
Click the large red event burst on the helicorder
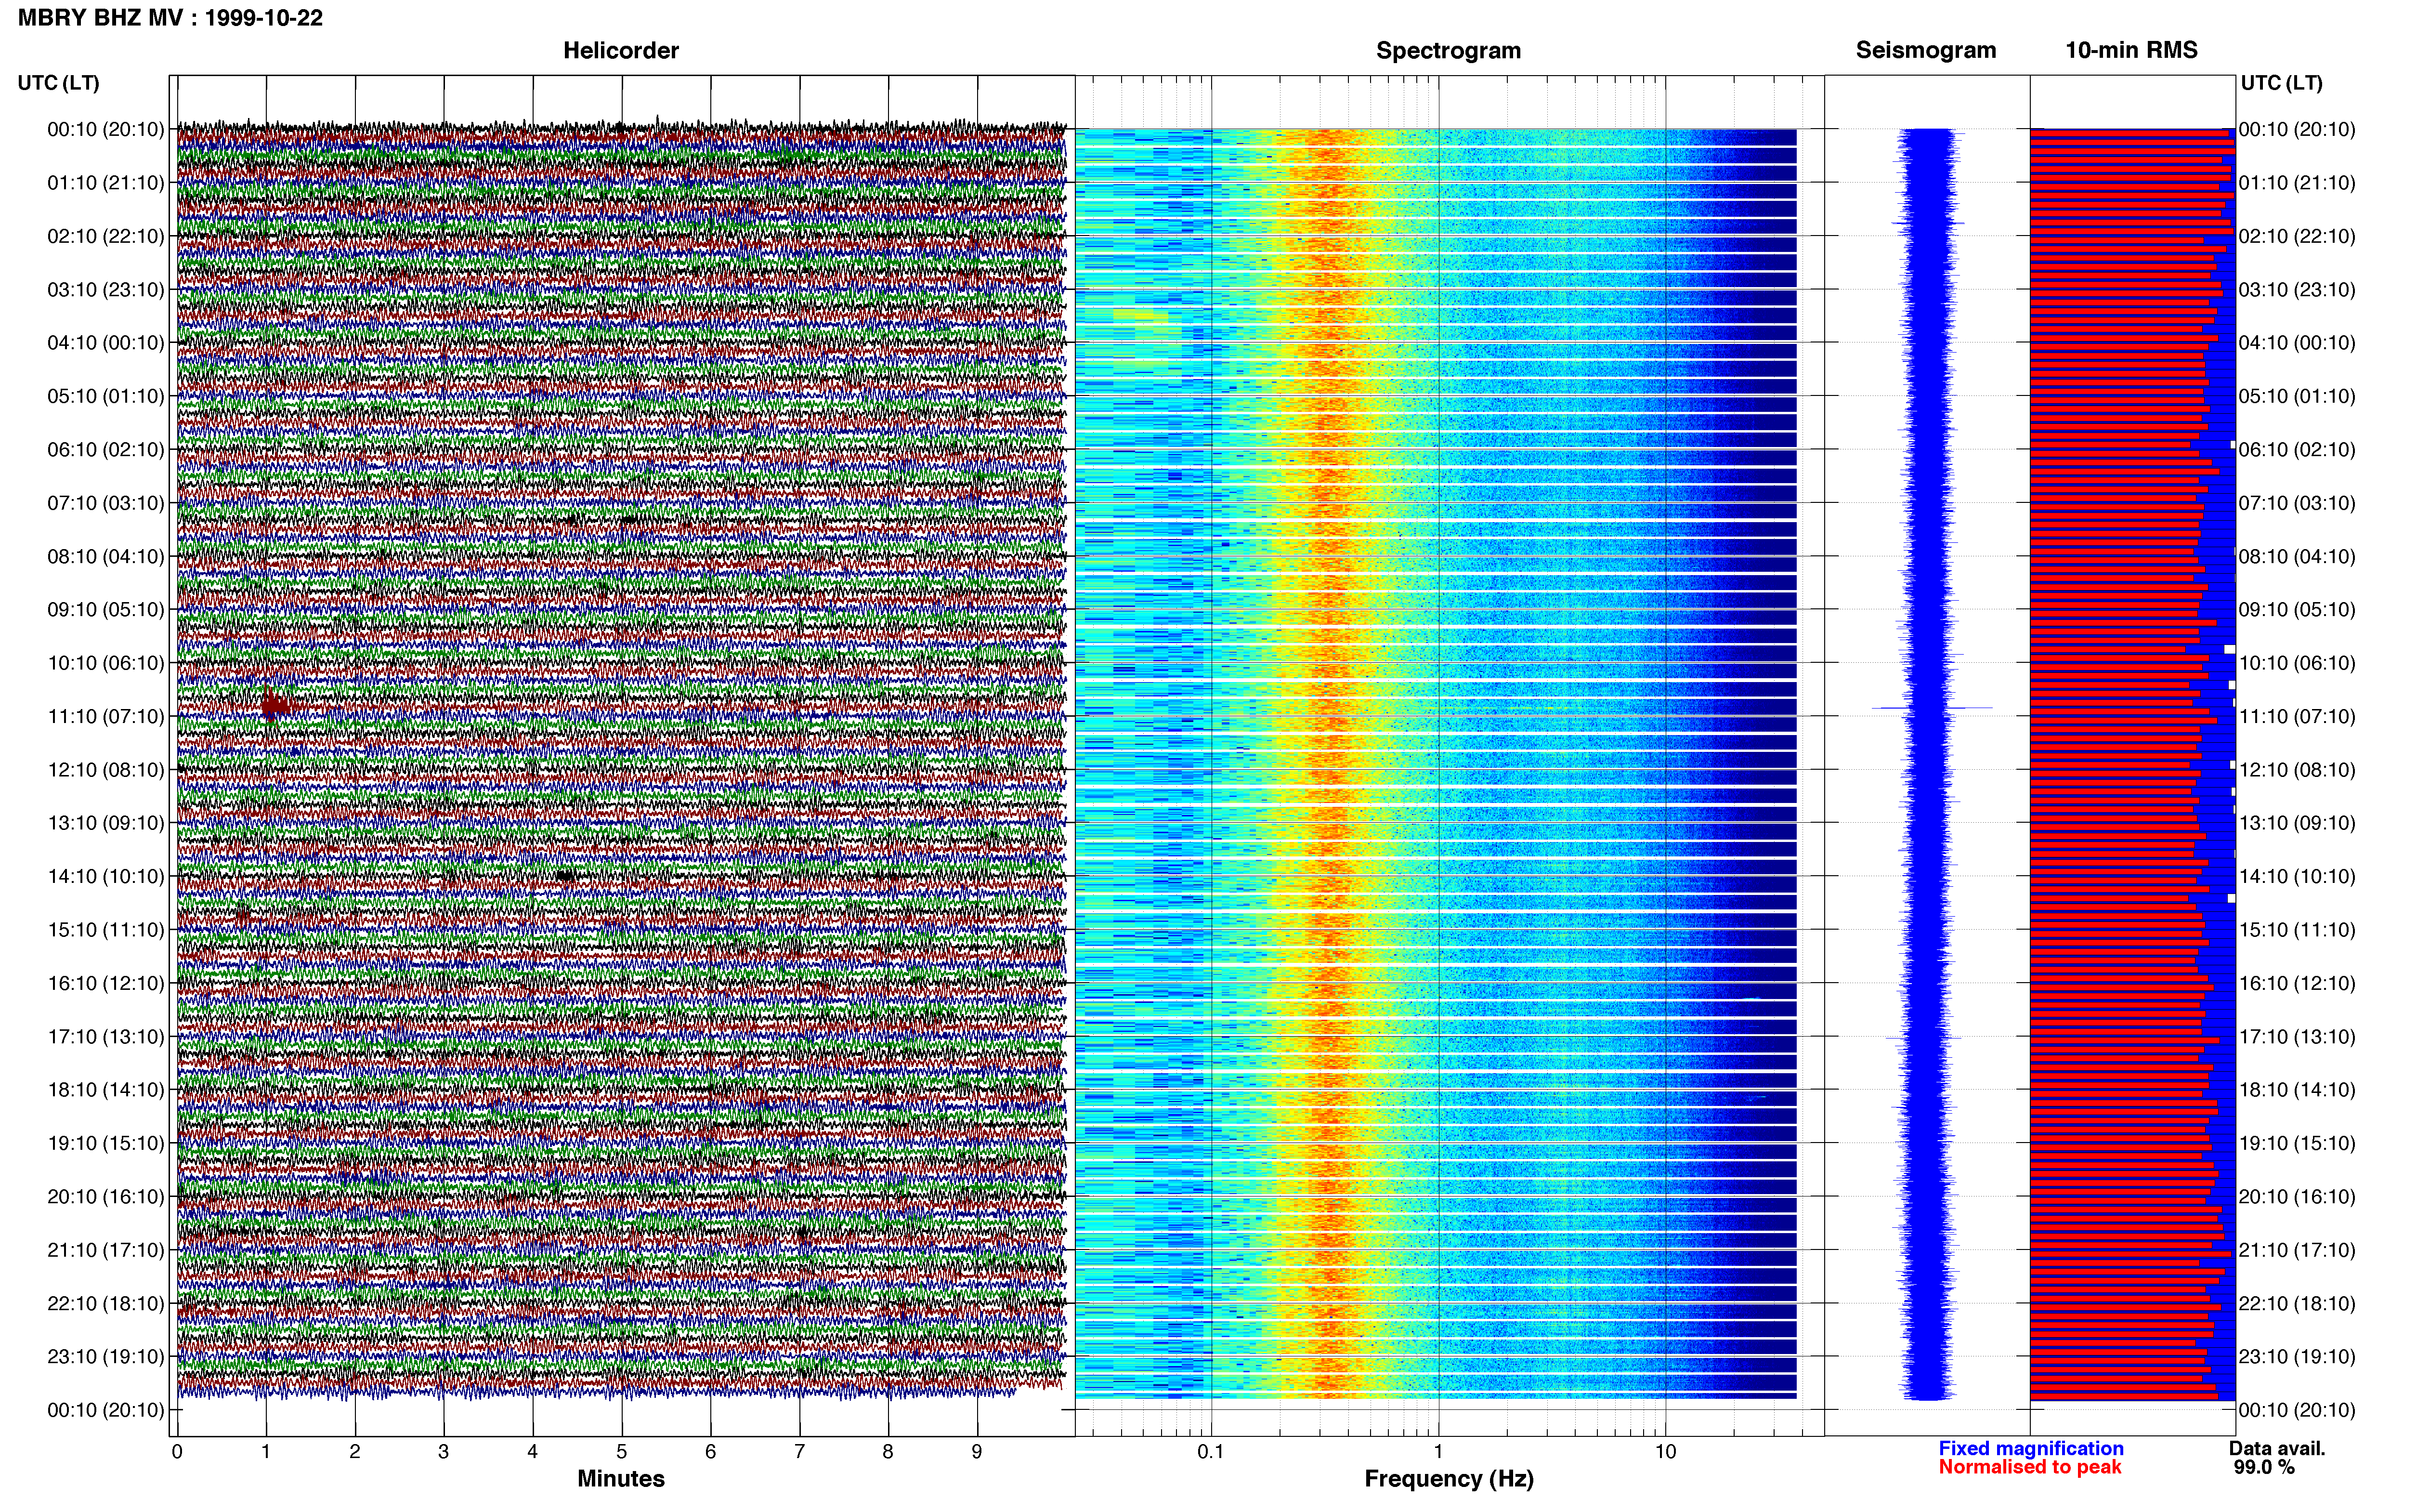point(274,705)
